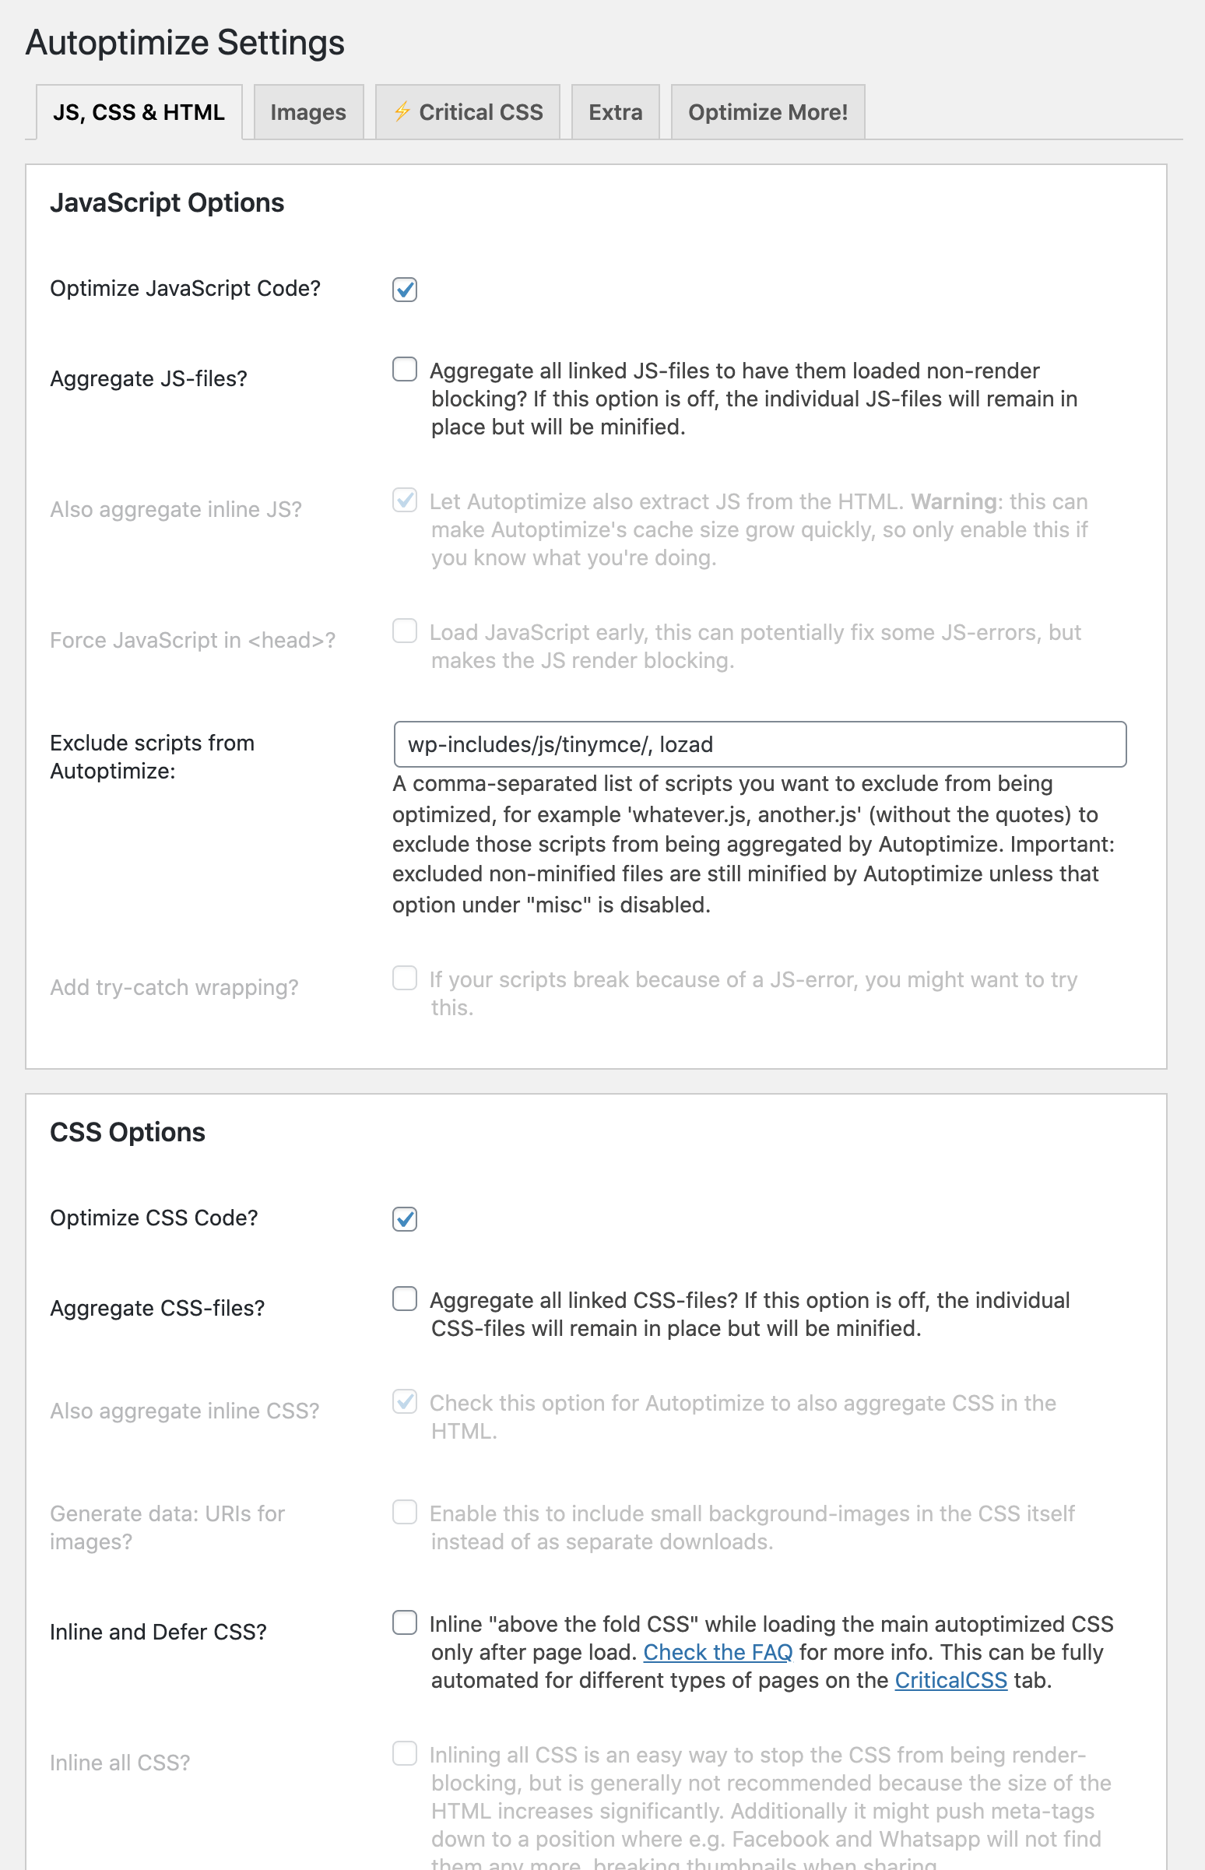Select the JS, CSS & HTML tab
Viewport: 1205px width, 1870px height.
[139, 112]
